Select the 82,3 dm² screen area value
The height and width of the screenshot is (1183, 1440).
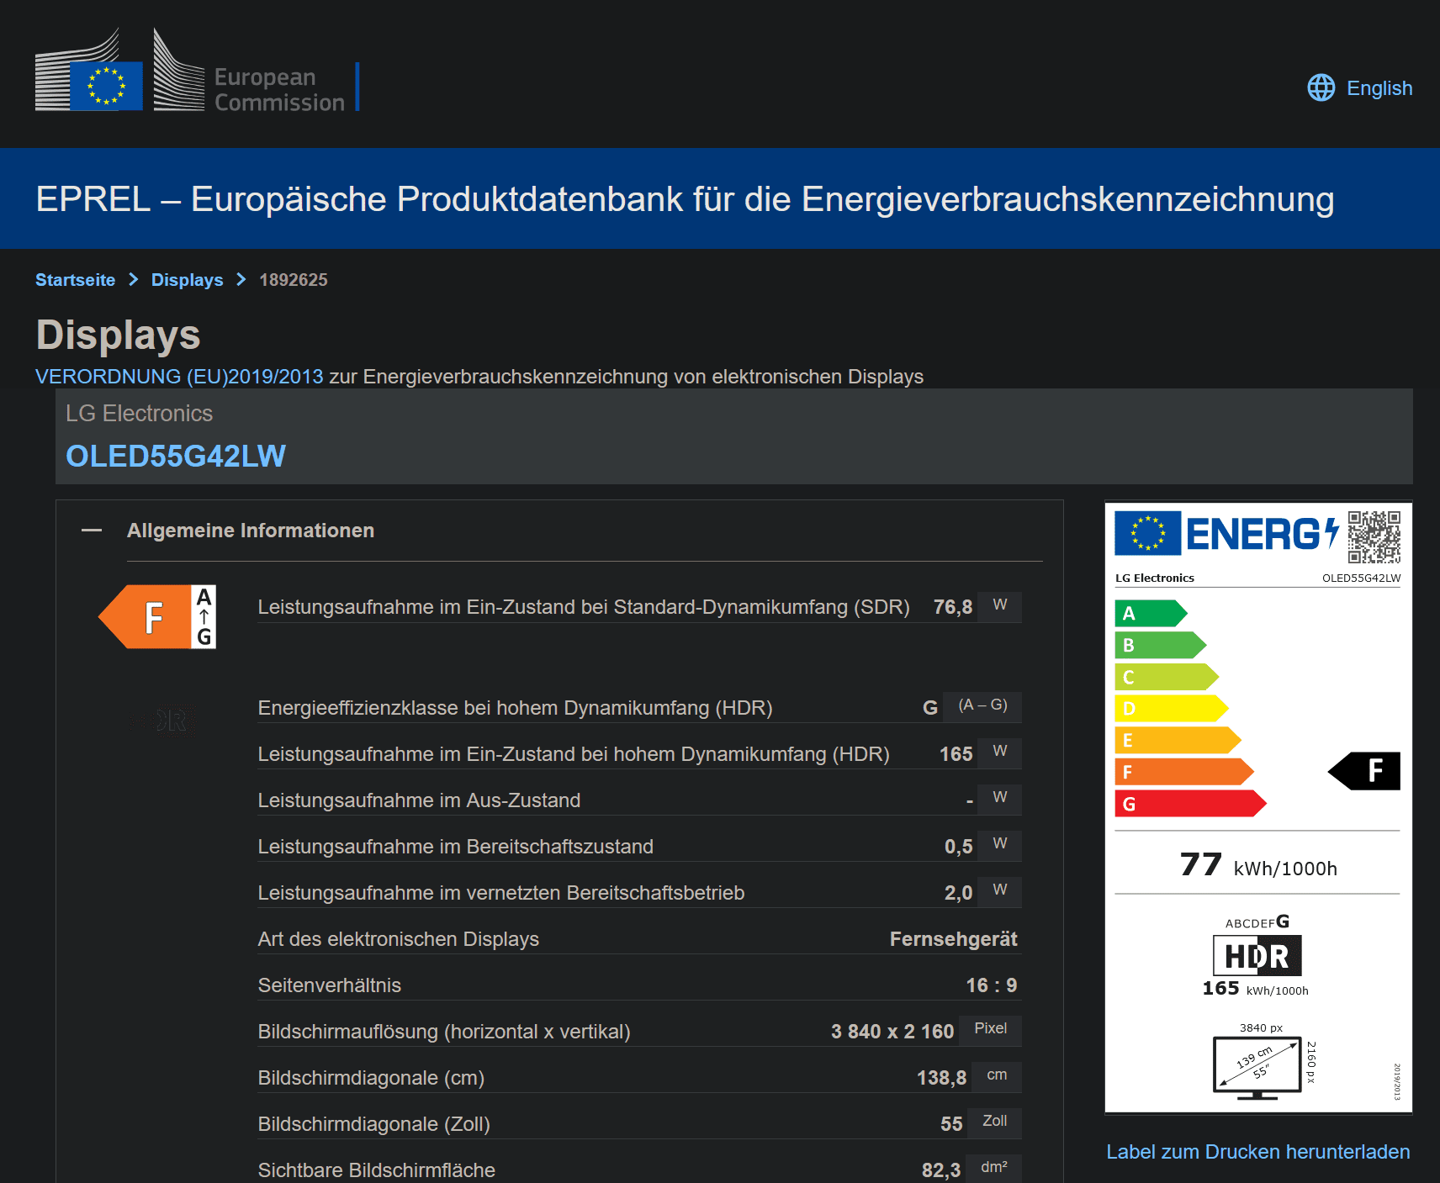click(x=940, y=1170)
